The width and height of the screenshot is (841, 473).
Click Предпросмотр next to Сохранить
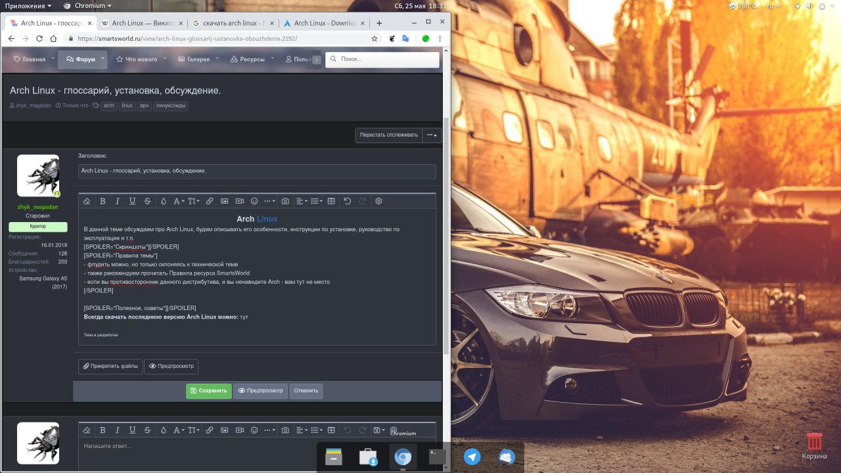coord(260,391)
